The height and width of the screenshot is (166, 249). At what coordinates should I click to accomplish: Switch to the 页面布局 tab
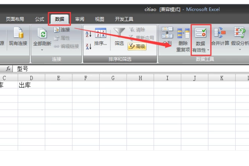coord(15,19)
